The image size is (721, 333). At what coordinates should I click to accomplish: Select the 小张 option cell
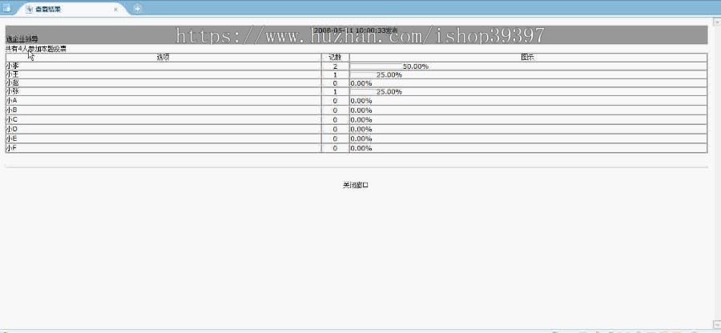(x=163, y=91)
